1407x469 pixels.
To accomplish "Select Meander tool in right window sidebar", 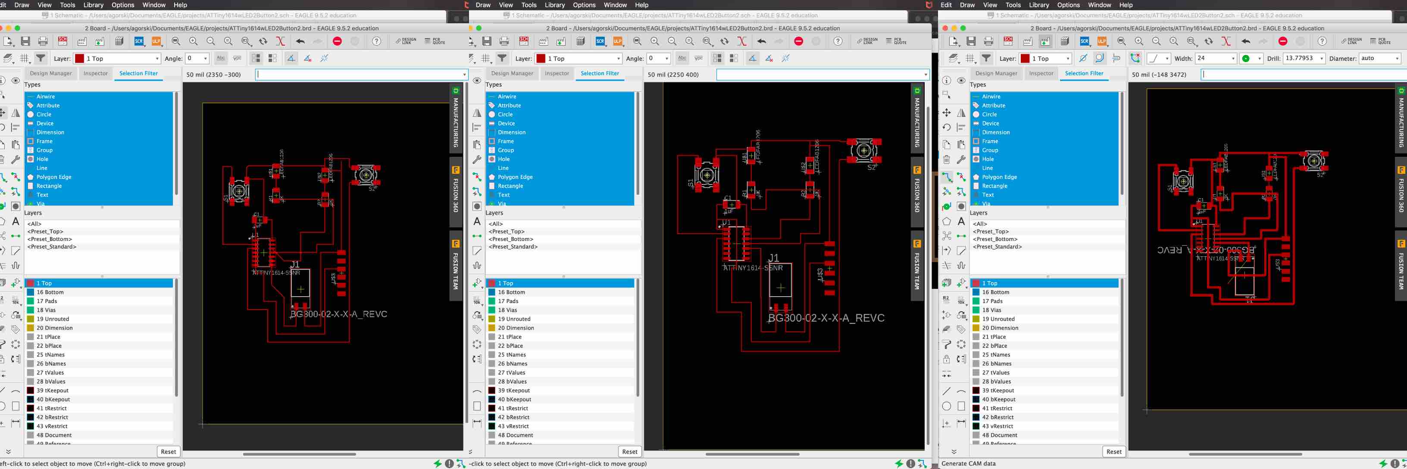I will 961,266.
